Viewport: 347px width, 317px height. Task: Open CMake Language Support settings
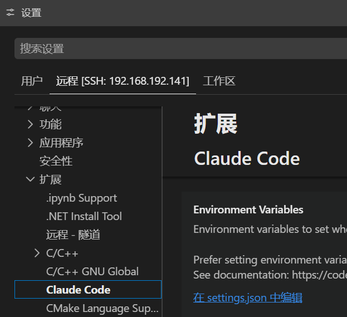(102, 308)
